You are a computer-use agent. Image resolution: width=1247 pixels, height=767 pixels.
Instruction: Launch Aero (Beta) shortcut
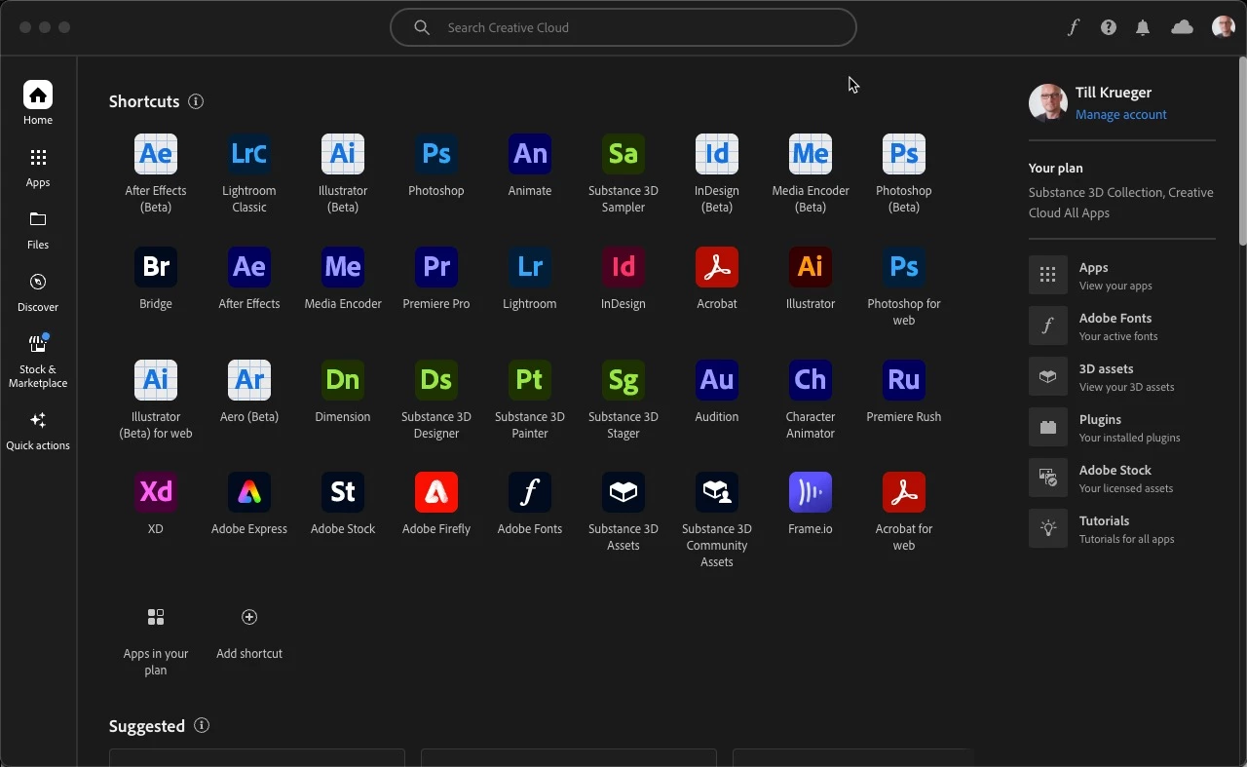click(x=249, y=380)
